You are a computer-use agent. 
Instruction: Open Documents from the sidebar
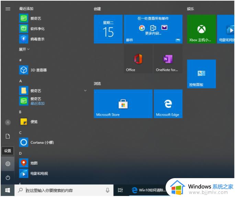(8, 136)
